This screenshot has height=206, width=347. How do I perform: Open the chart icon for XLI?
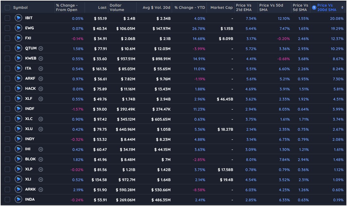click(18, 179)
